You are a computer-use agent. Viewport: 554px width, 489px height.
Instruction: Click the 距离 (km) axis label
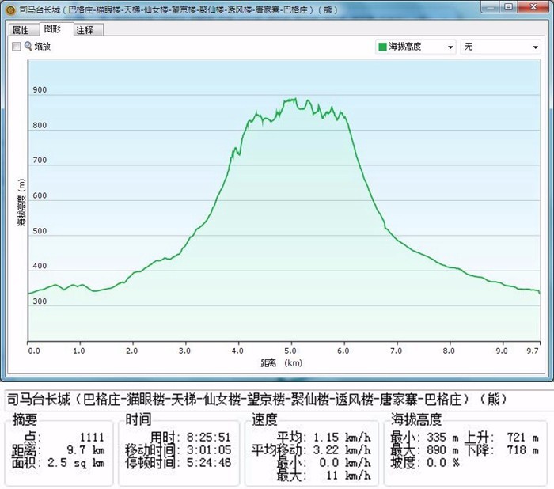pos(281,363)
